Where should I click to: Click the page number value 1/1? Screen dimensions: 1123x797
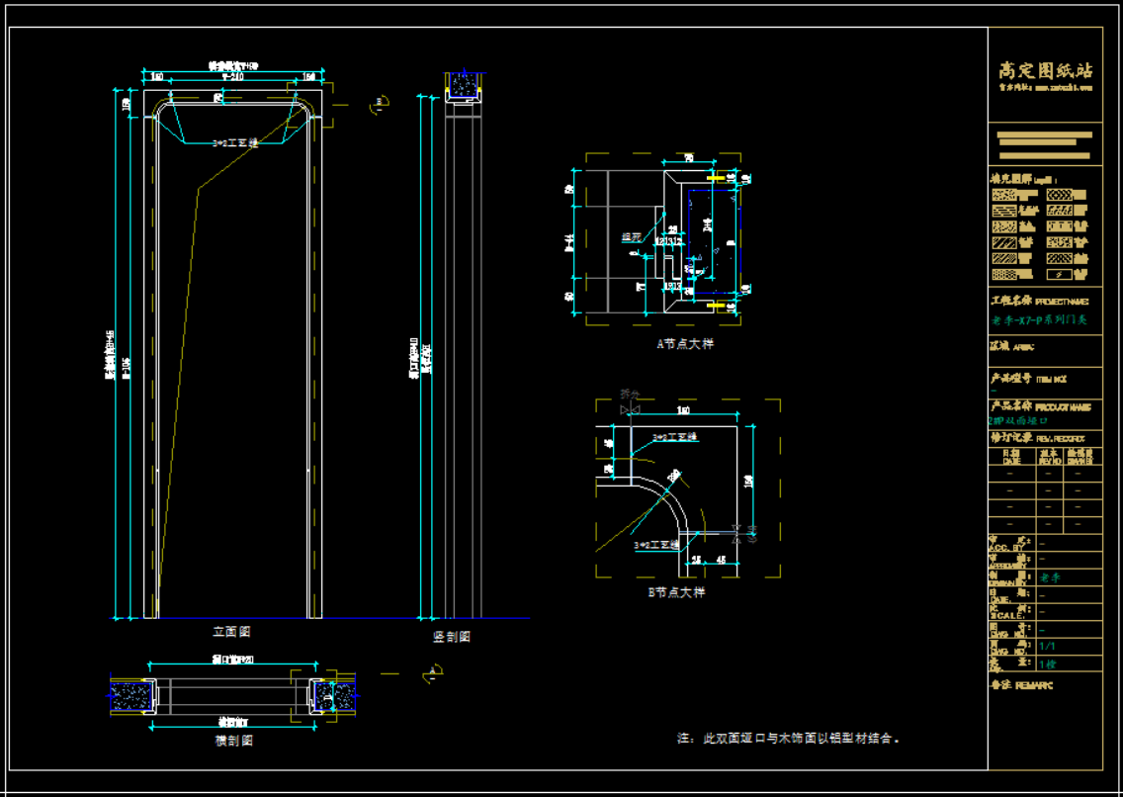(1048, 645)
